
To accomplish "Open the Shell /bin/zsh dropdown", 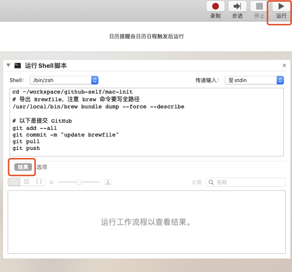I will (64, 80).
